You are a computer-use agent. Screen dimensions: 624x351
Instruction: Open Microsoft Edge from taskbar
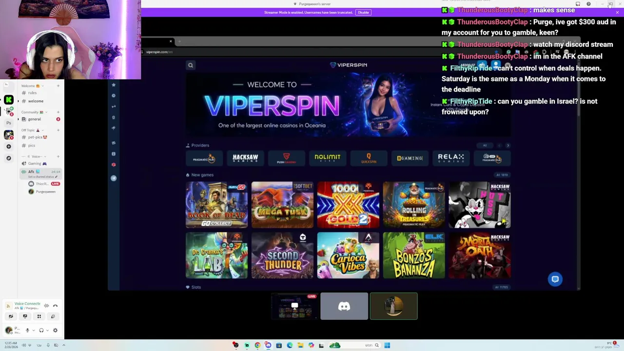[x=290, y=345]
